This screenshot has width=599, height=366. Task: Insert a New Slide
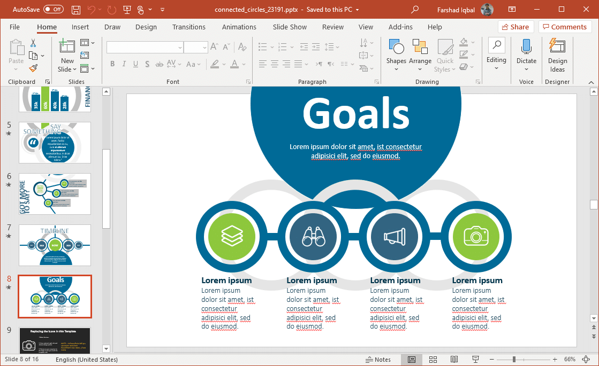(x=67, y=48)
